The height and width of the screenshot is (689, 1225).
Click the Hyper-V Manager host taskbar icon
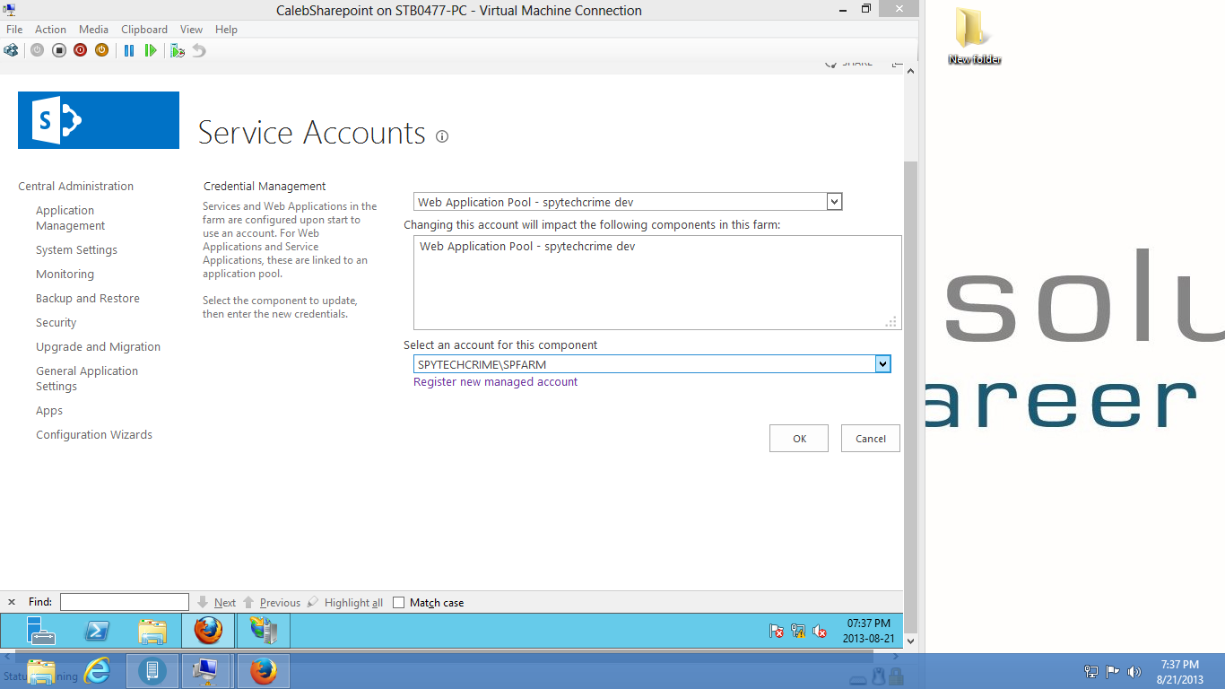(152, 671)
